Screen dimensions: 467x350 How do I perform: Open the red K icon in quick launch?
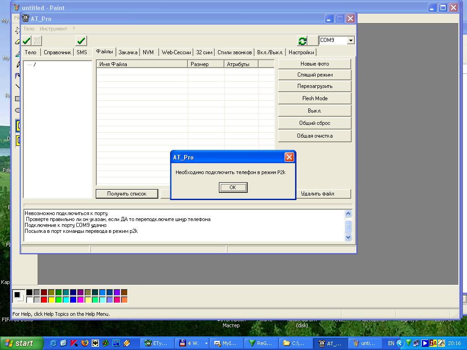pyautogui.click(x=74, y=343)
